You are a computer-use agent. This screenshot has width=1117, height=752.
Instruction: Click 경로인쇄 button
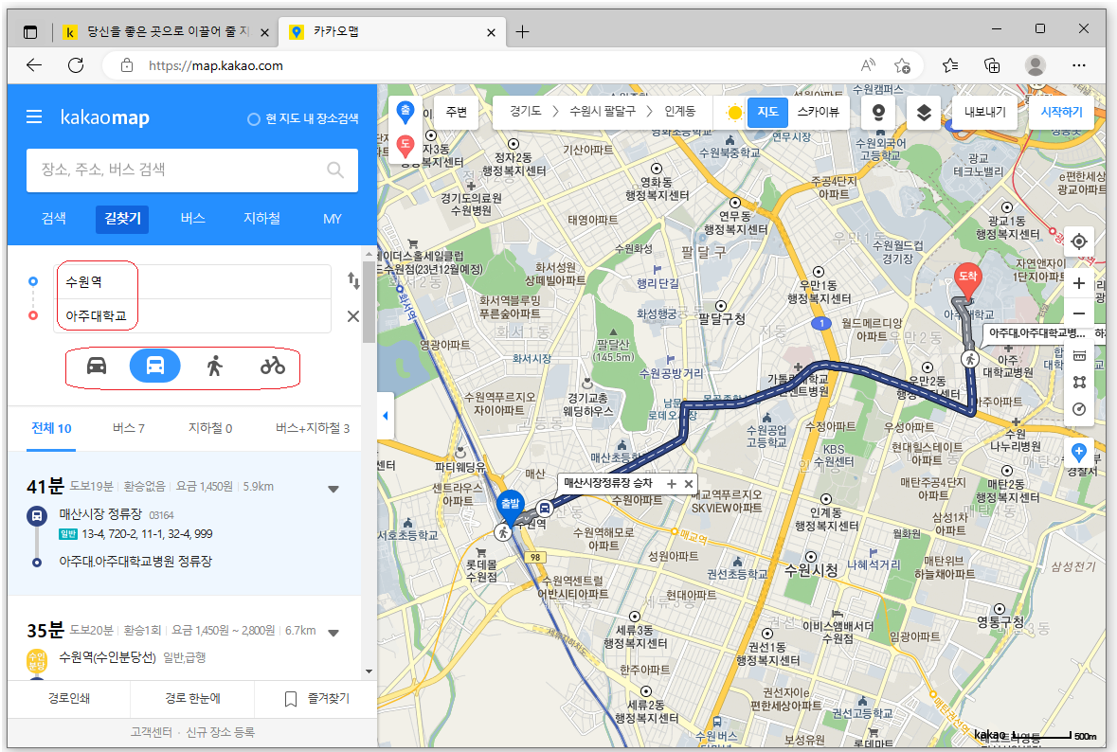69,699
